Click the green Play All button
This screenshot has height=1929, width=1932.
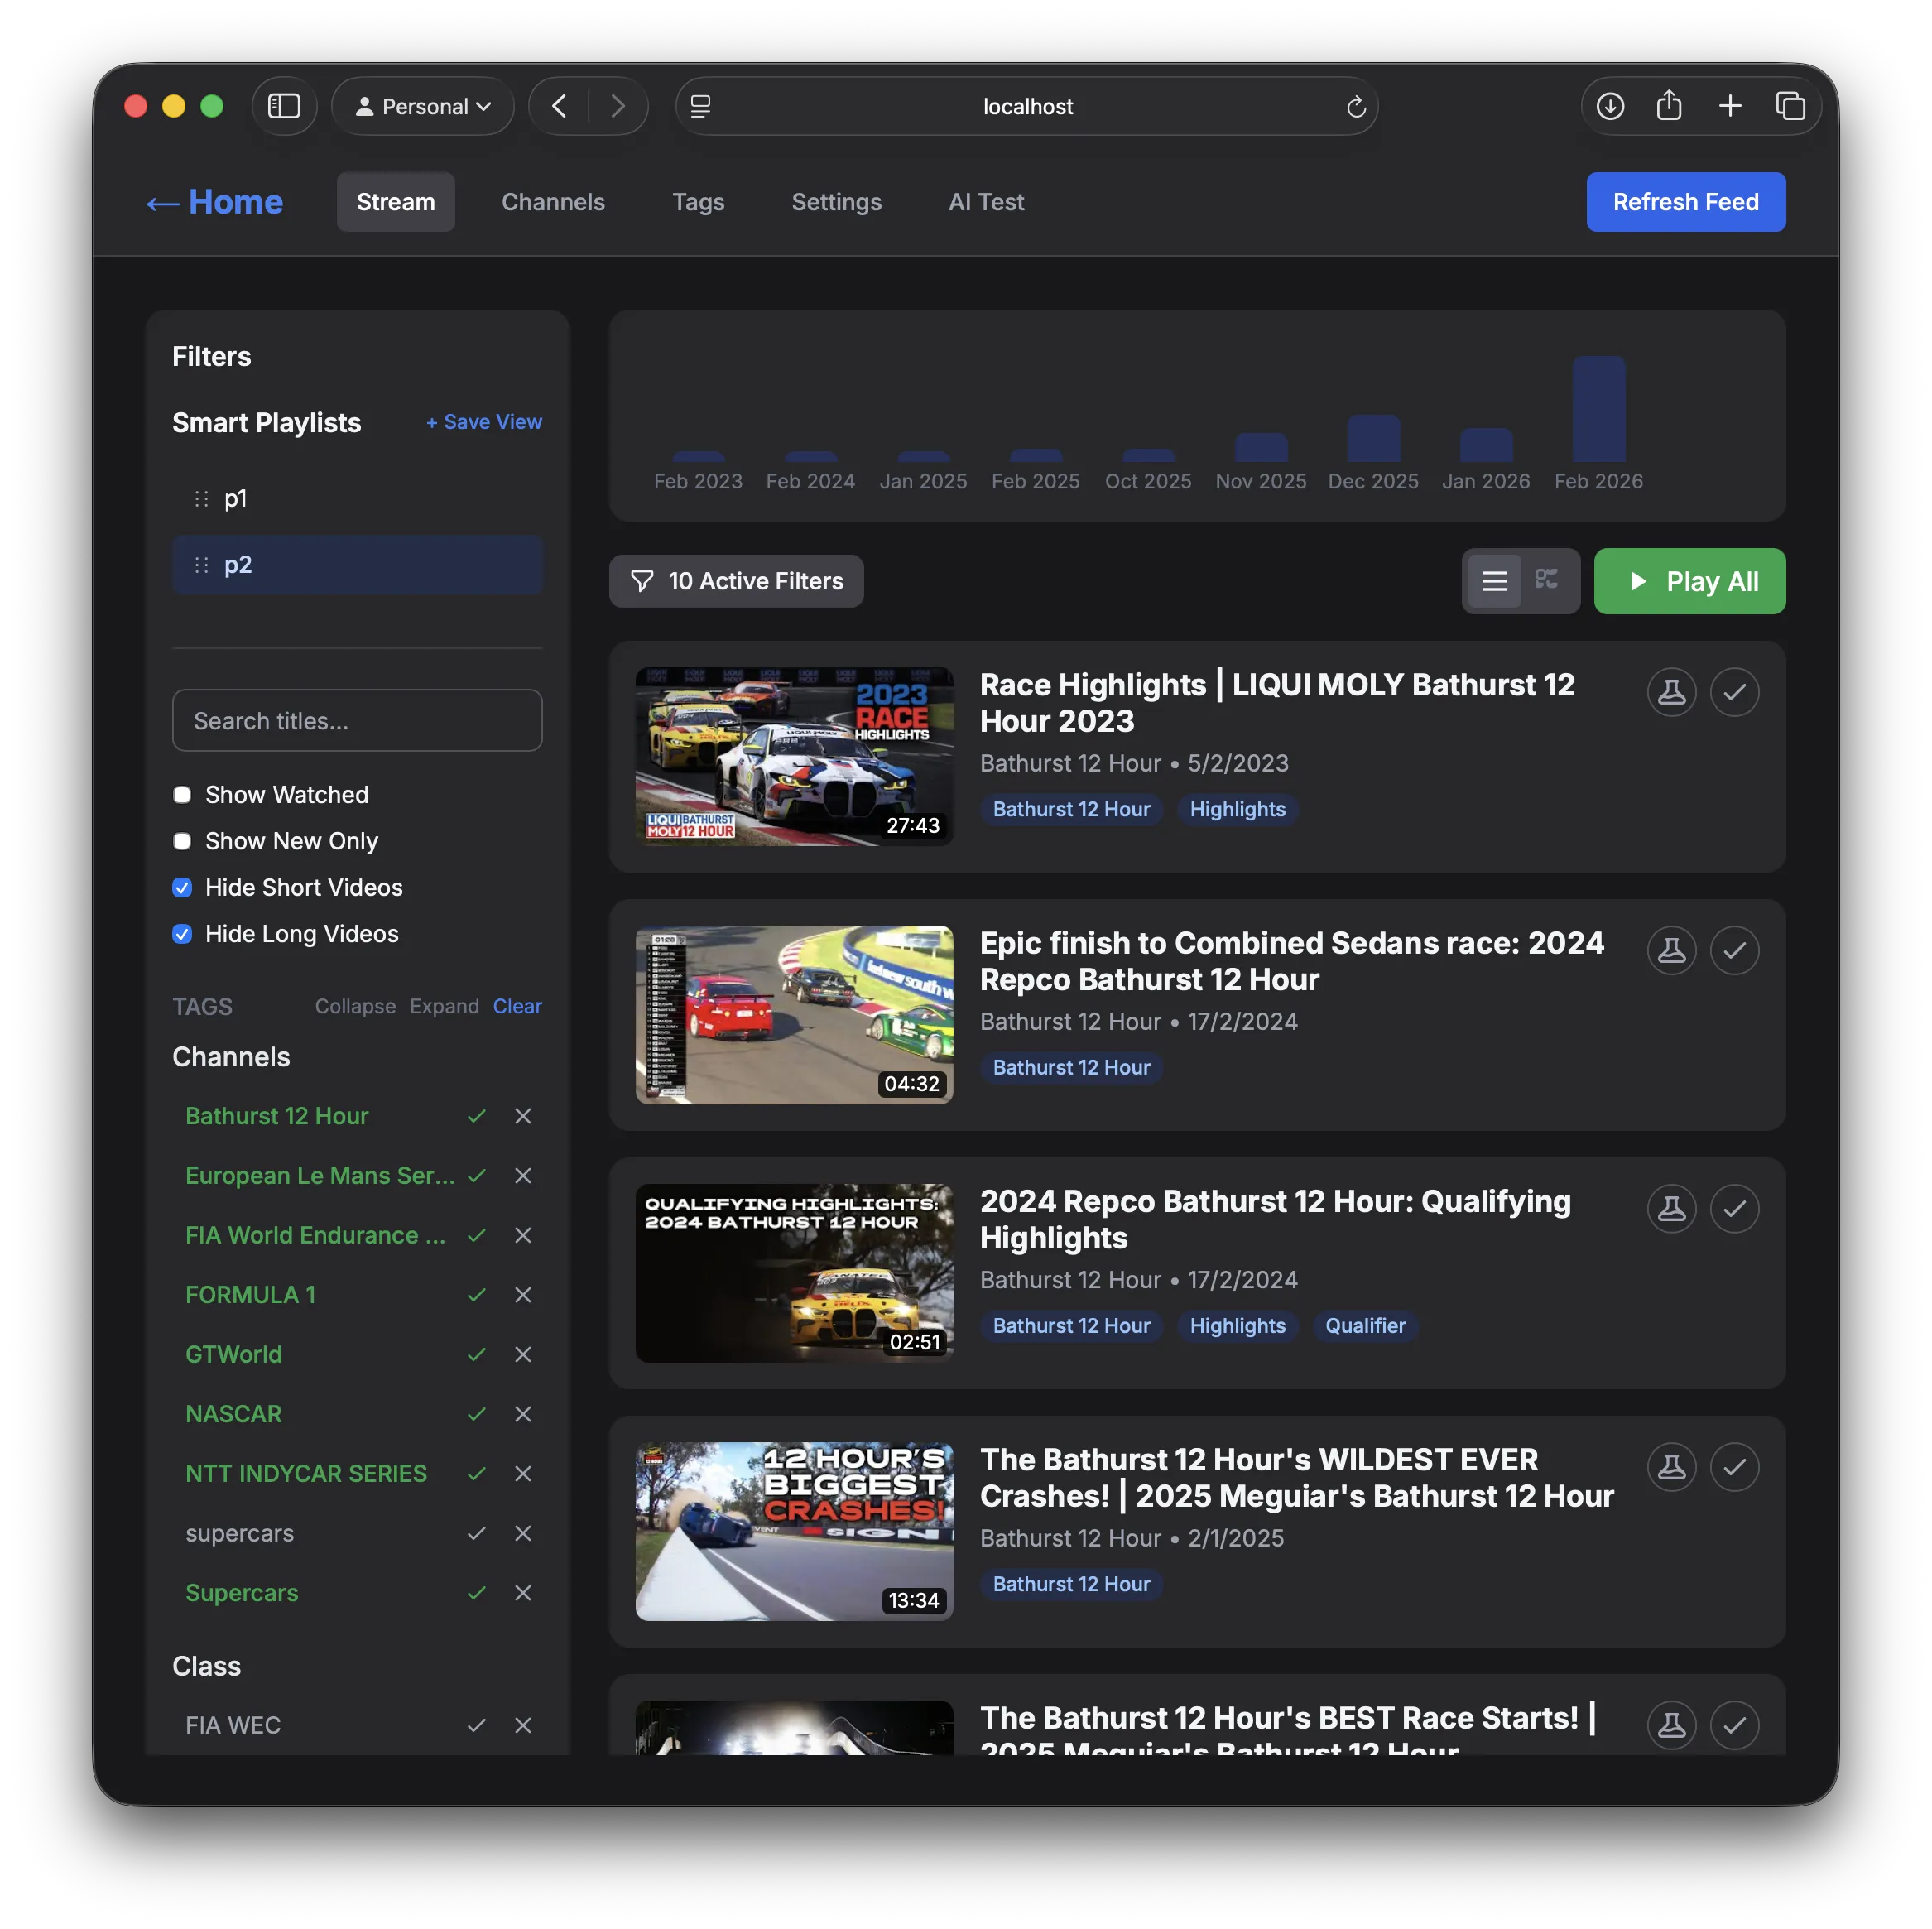1689,581
